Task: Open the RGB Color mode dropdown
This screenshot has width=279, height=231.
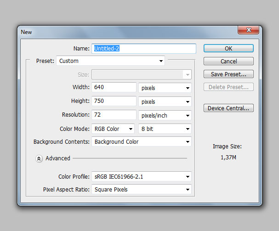Action: pyautogui.click(x=113, y=129)
